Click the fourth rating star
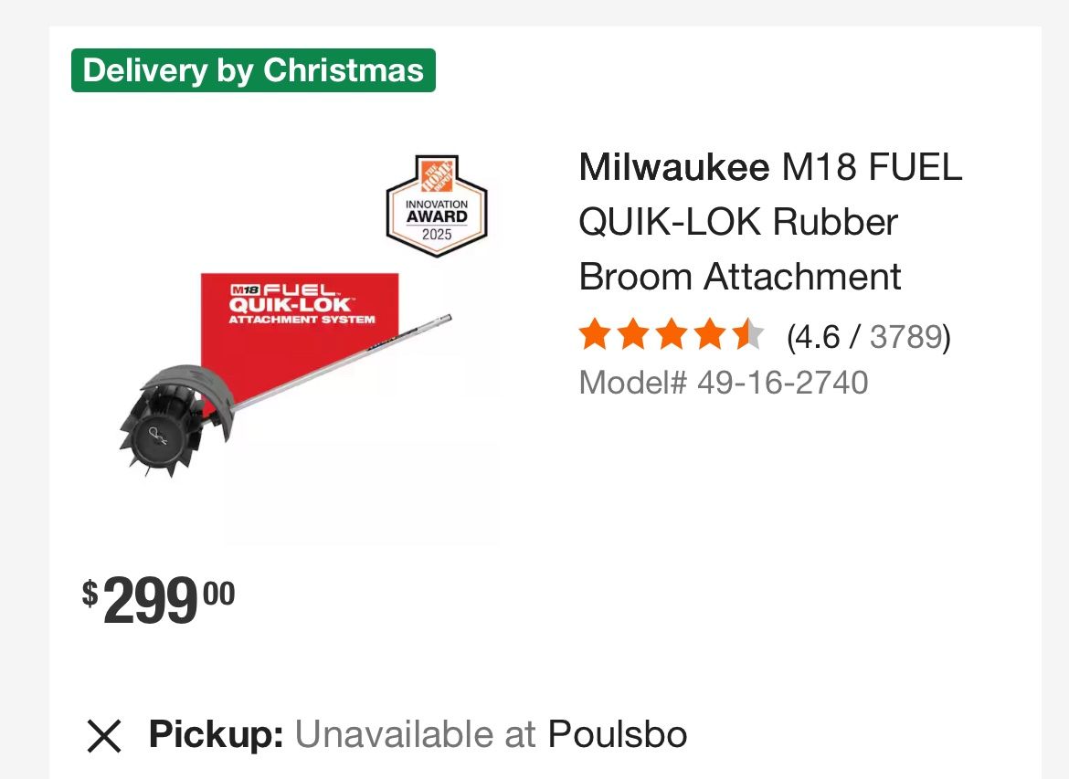 (710, 335)
